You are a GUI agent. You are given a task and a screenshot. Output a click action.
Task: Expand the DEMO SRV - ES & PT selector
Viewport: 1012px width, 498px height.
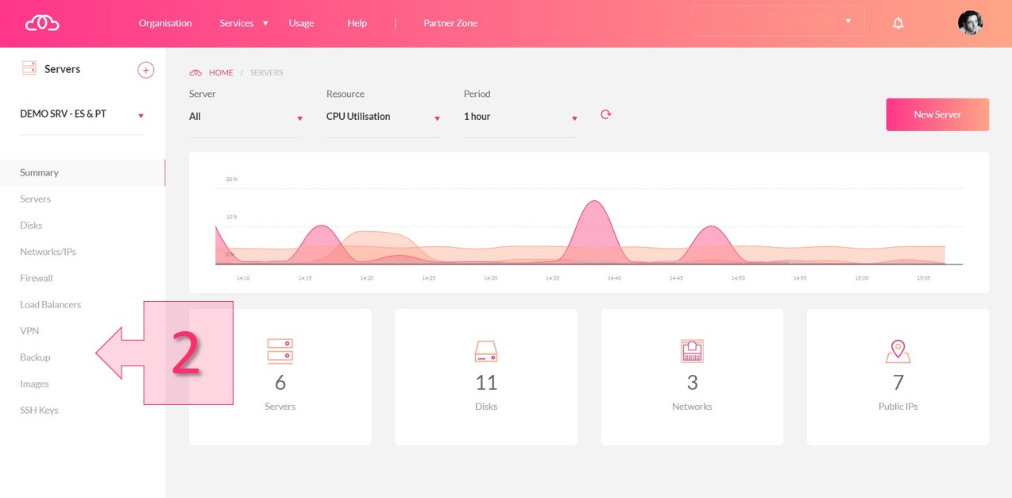tap(82, 114)
